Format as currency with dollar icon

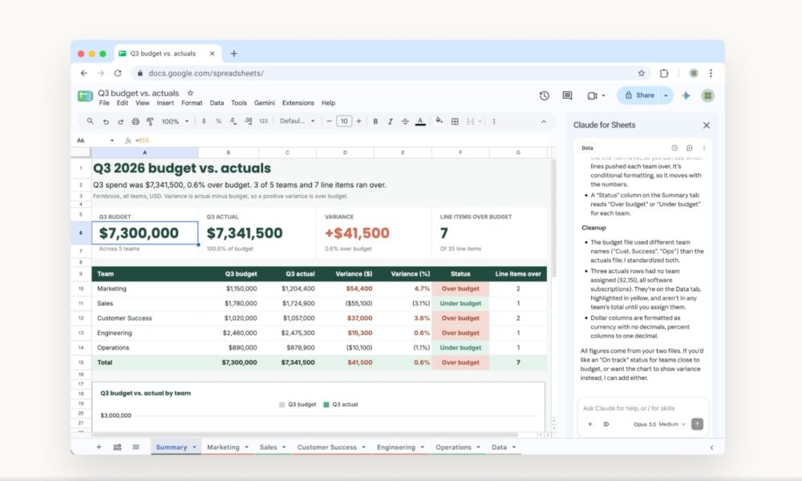click(x=204, y=122)
